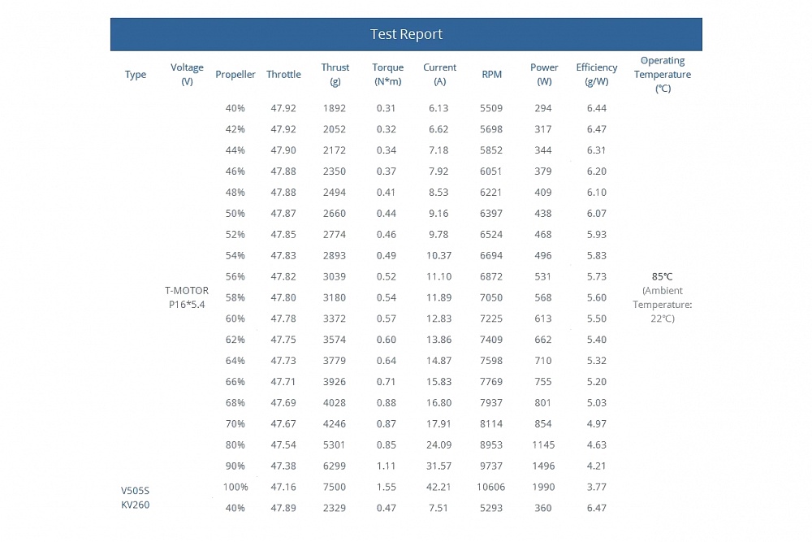The height and width of the screenshot is (542, 812).
Task: Click the 100% throttle row label
Action: [235, 488]
